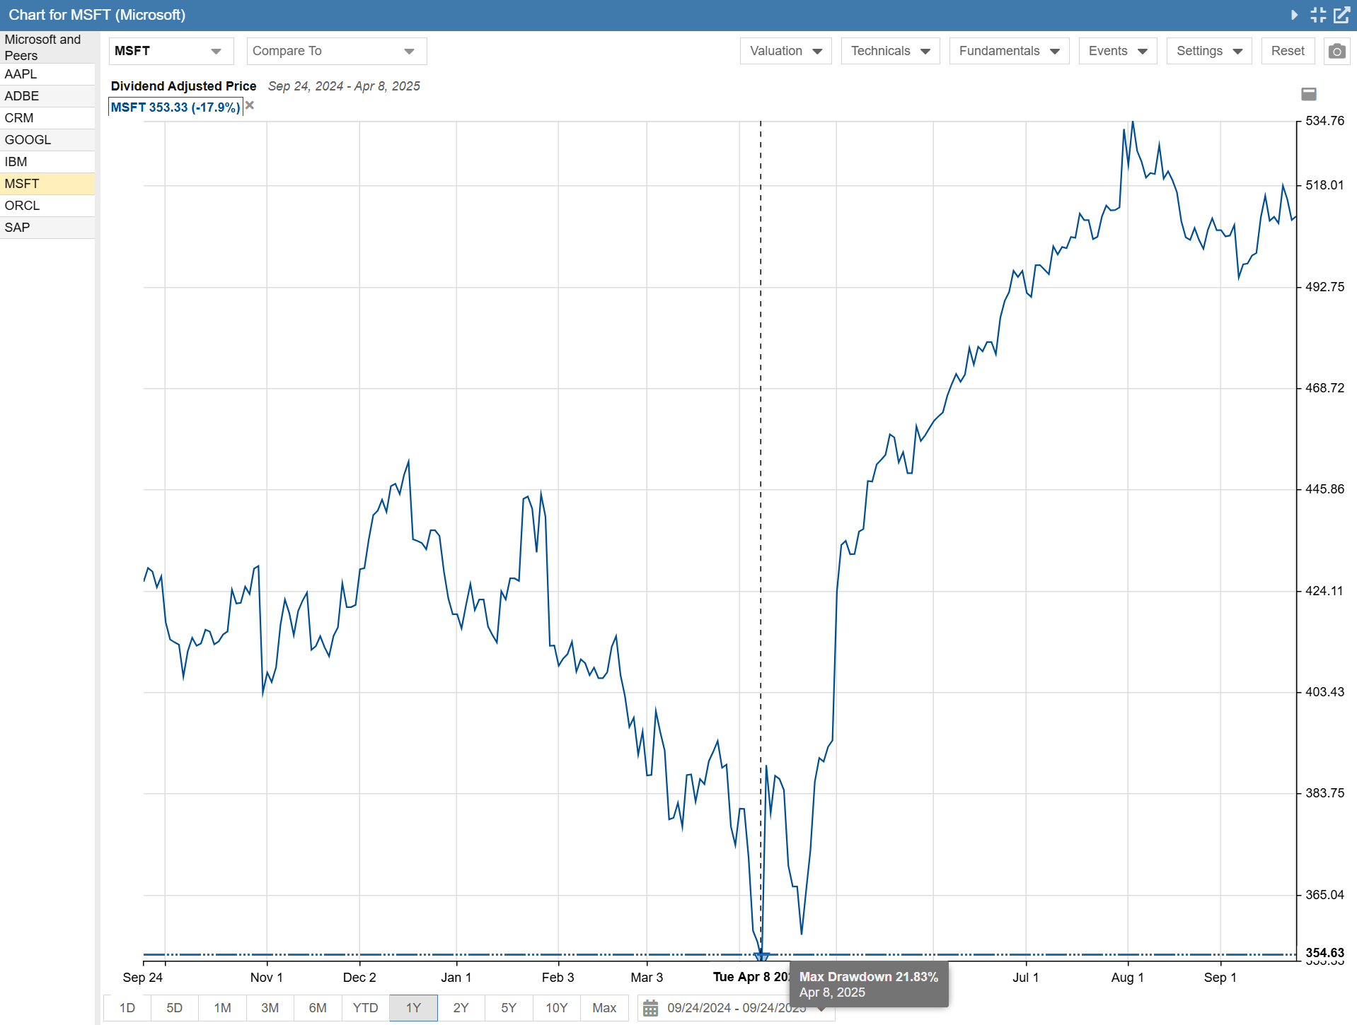This screenshot has width=1357, height=1025.
Task: Open the Valuation dropdown
Action: point(785,52)
